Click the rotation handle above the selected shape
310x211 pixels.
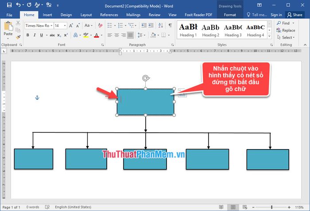pos(146,79)
